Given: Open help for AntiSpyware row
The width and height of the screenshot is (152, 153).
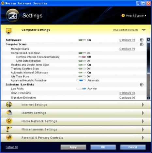Looking at the screenshot, I should [x=142, y=40].
